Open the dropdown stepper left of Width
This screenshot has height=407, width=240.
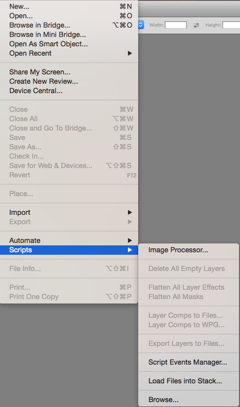click(141, 25)
